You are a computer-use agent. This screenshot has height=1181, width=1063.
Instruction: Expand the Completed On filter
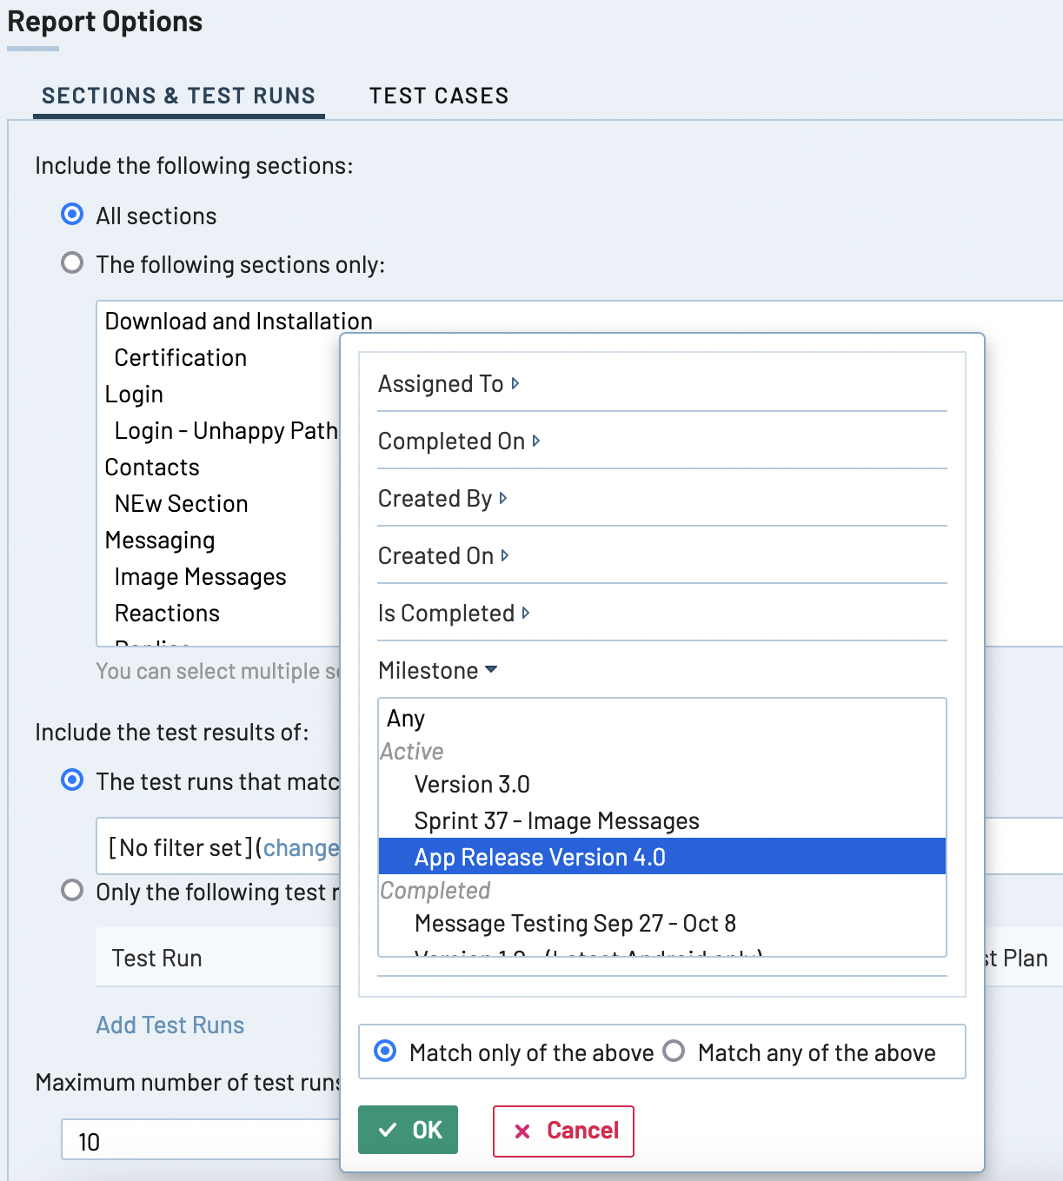click(459, 441)
